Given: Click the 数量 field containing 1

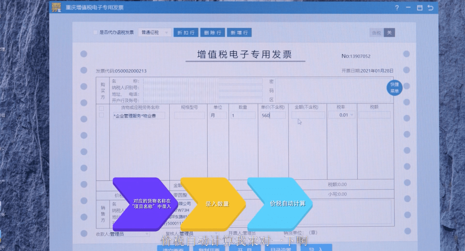Looking at the screenshot, I should 242,115.
